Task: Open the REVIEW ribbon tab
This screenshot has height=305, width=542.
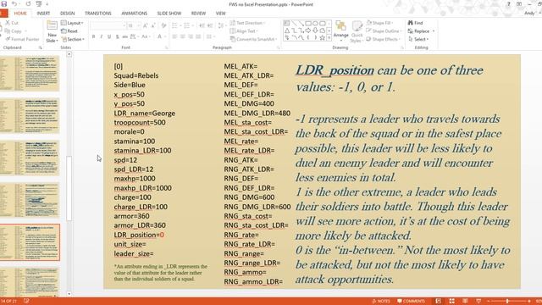Action: click(198, 14)
